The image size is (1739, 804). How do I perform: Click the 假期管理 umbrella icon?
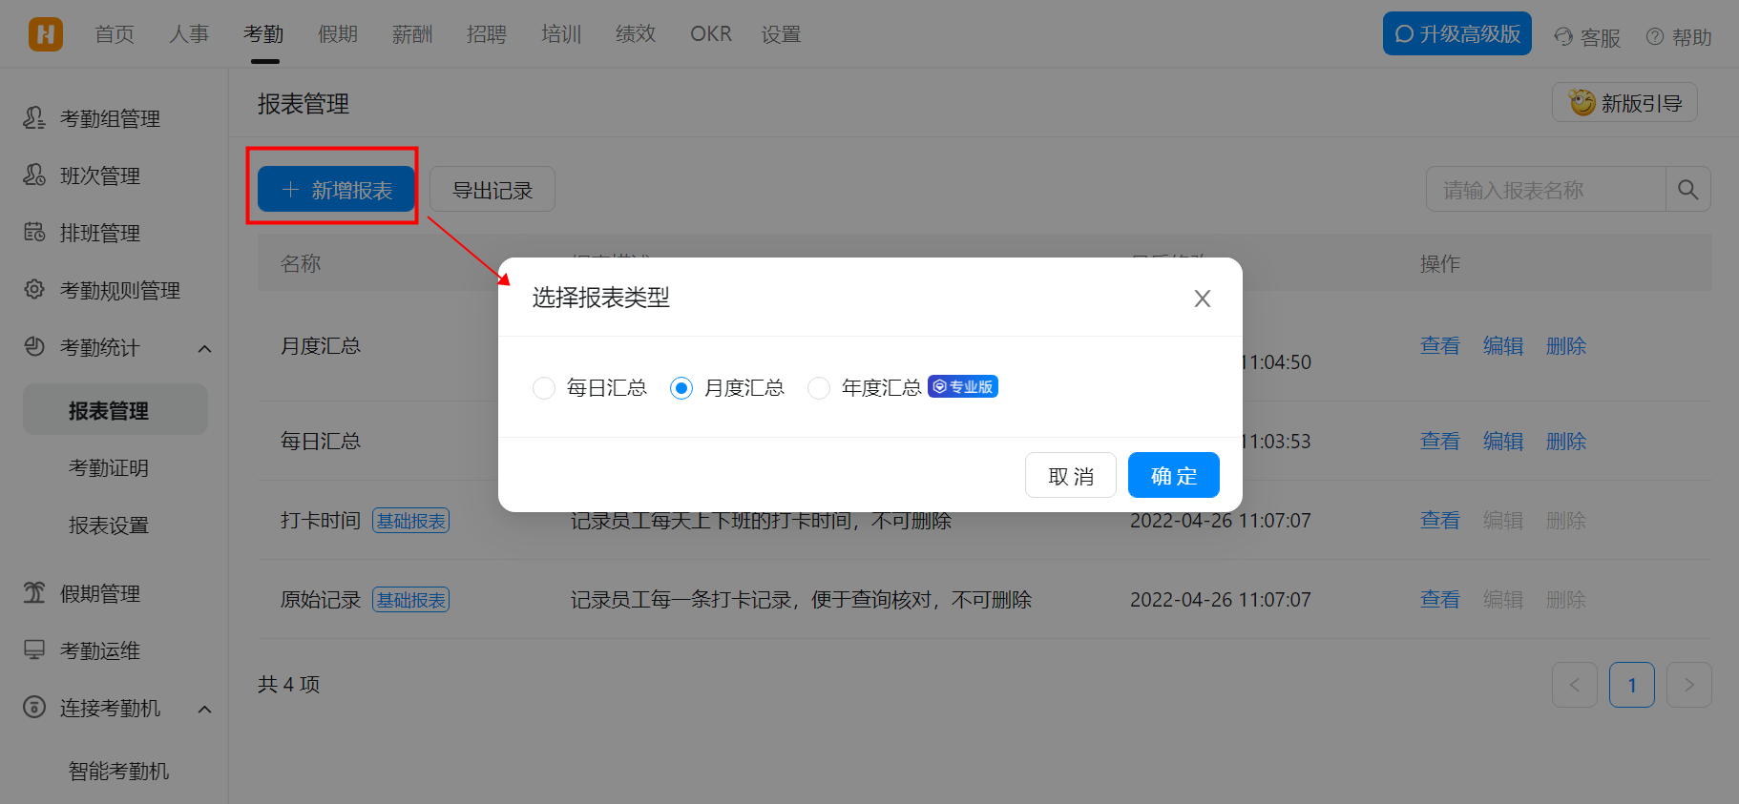[x=34, y=593]
